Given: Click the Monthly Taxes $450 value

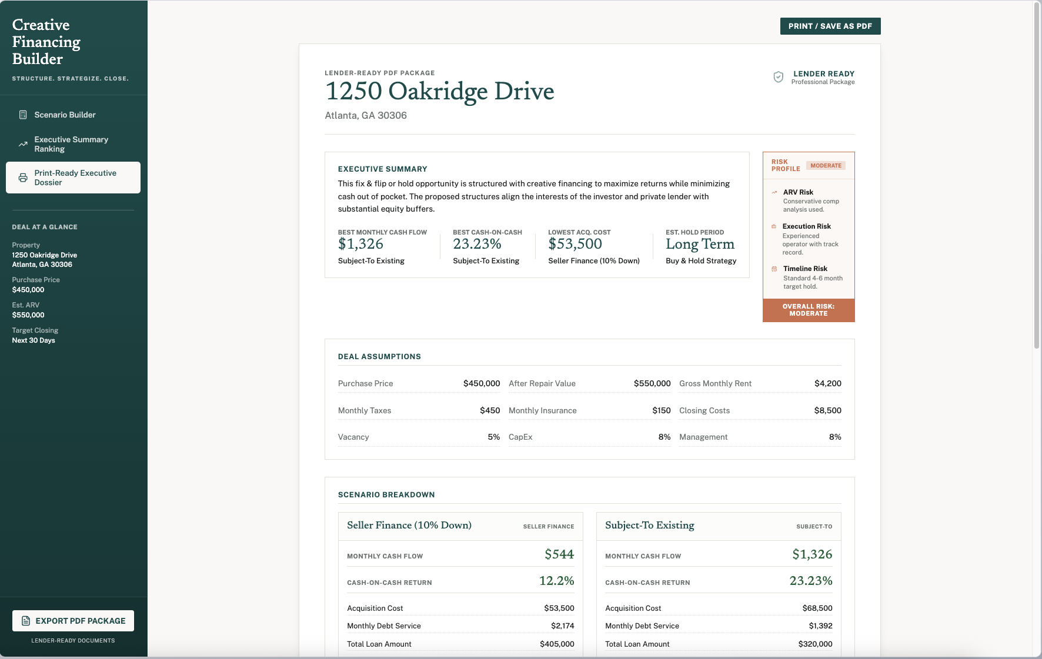Looking at the screenshot, I should (490, 410).
